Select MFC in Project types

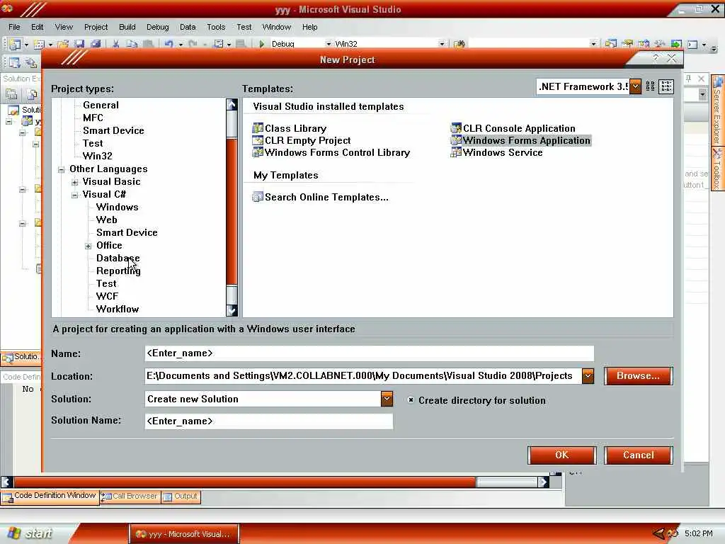click(93, 118)
